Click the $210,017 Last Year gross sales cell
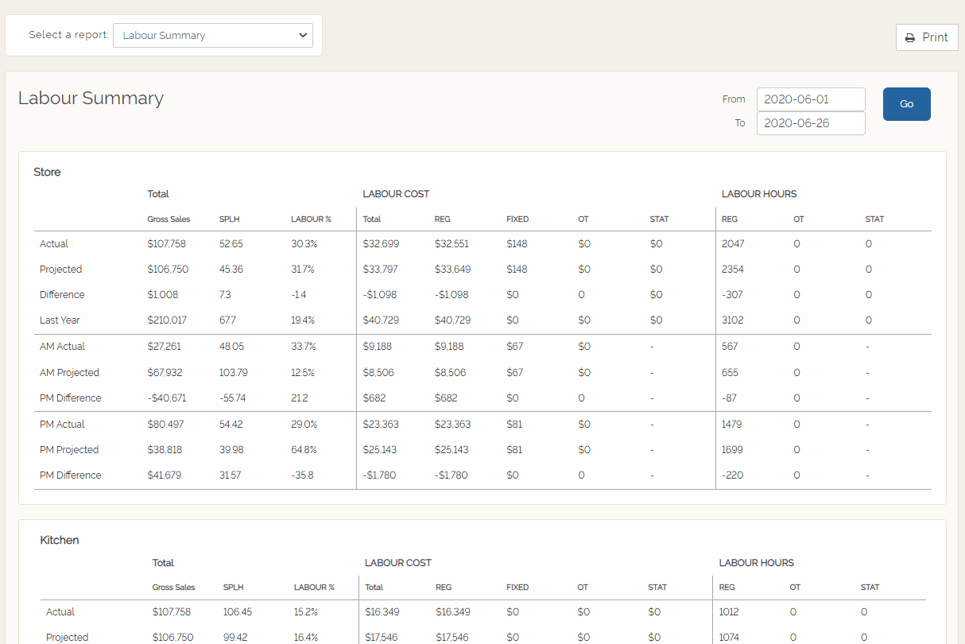965x644 pixels. (168, 320)
